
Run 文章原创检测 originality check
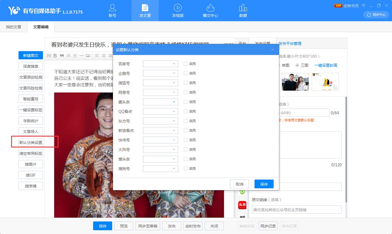point(31,77)
